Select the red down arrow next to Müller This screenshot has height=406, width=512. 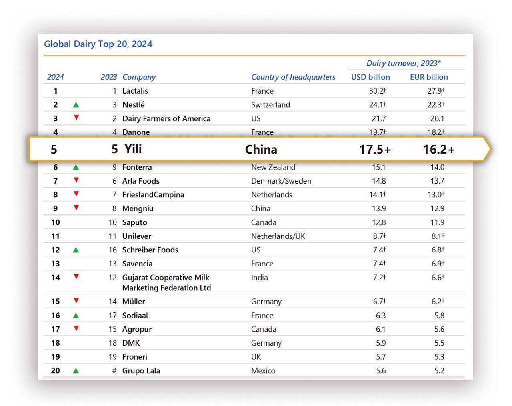[x=76, y=301]
